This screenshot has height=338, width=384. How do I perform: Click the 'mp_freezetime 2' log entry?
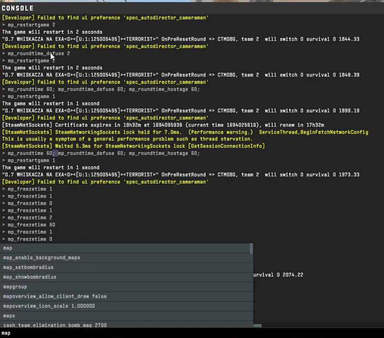(x=30, y=218)
